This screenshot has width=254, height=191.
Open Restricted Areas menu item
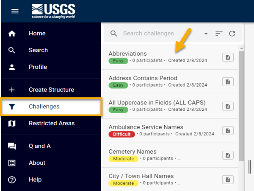[x=51, y=124]
